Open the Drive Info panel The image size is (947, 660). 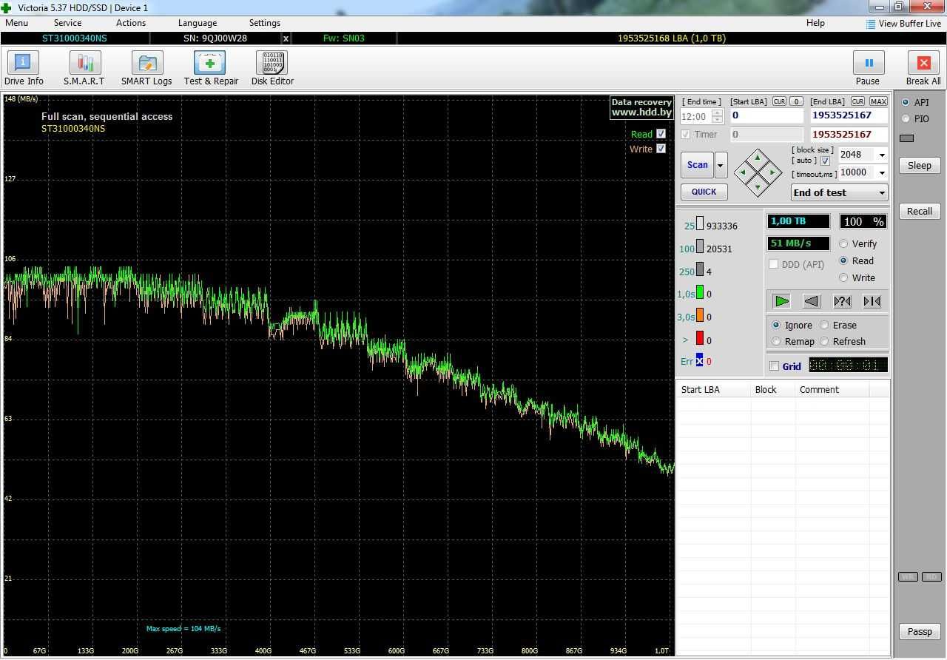coord(24,69)
